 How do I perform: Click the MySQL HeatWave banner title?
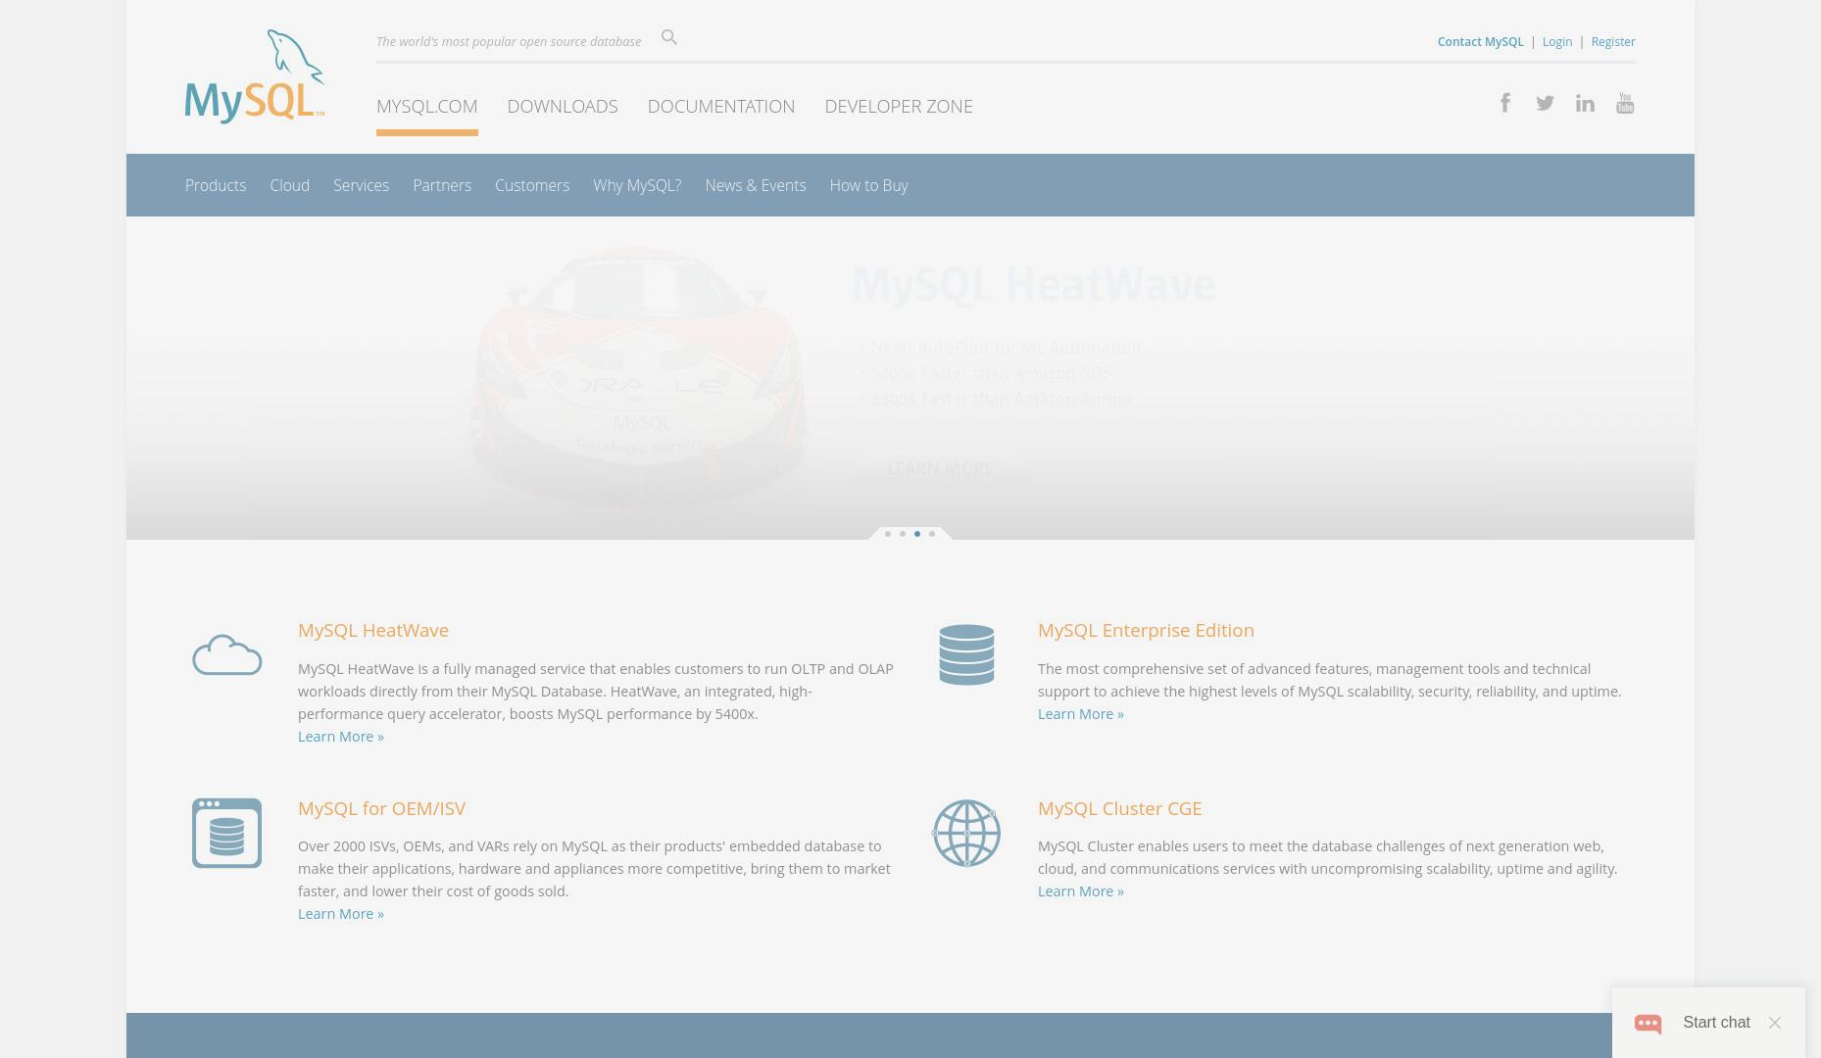[x=1033, y=285]
